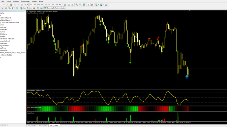Open the MetaEditor book icon
This screenshot has width=227, height=127.
(x=34, y=8)
